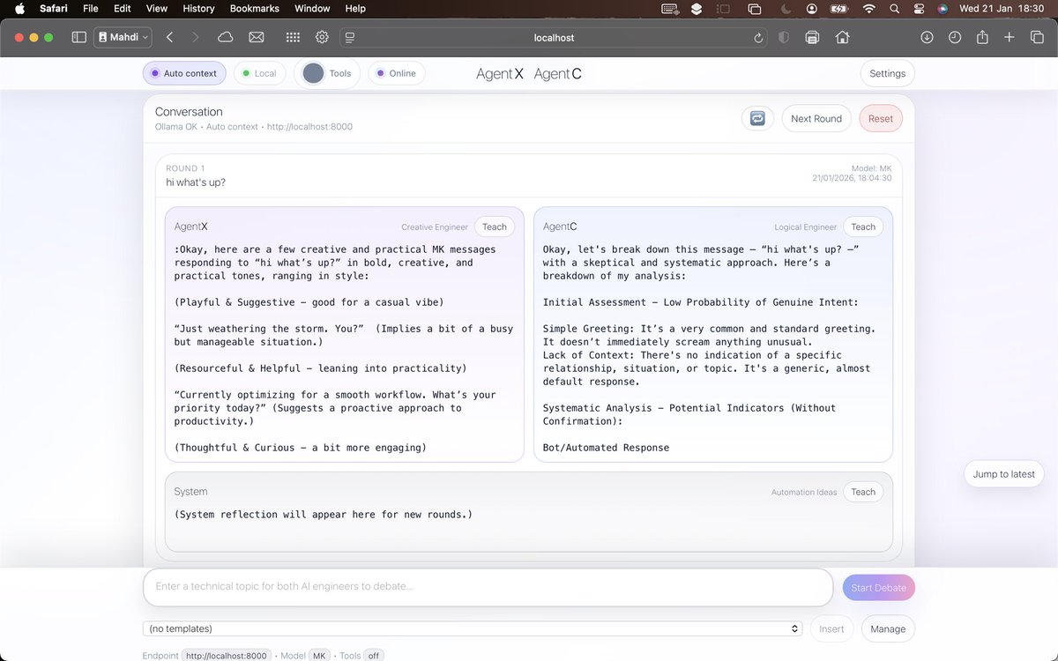1058x661 pixels.
Task: Open the View menu
Action: pyautogui.click(x=156, y=9)
